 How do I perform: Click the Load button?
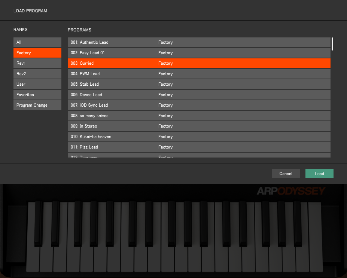[x=319, y=173]
